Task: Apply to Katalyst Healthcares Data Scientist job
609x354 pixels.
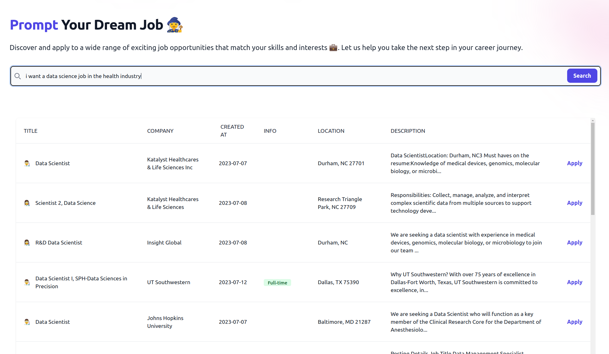Action: pyautogui.click(x=574, y=163)
